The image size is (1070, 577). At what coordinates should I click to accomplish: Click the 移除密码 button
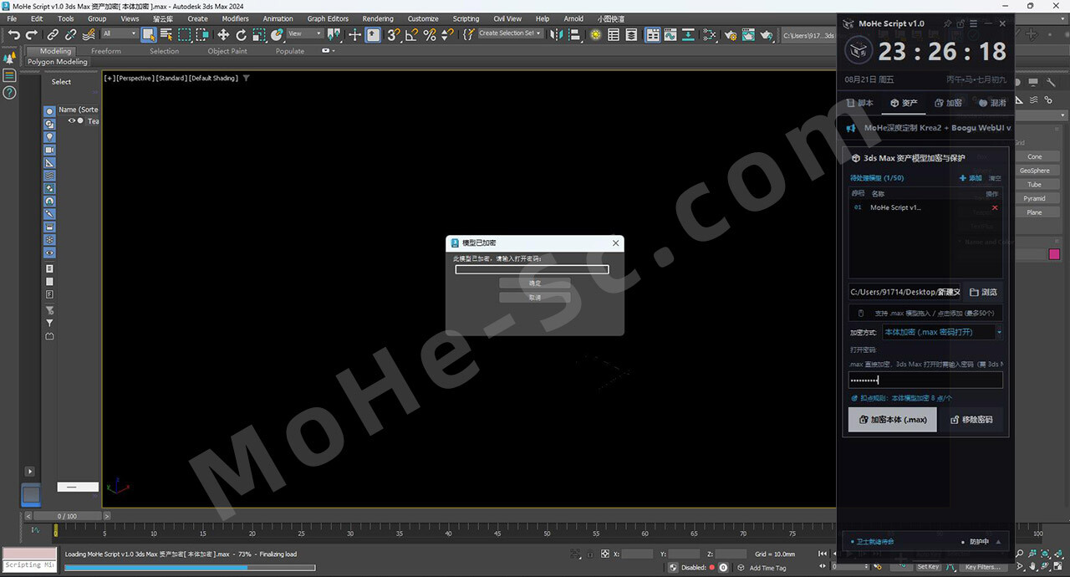(971, 420)
